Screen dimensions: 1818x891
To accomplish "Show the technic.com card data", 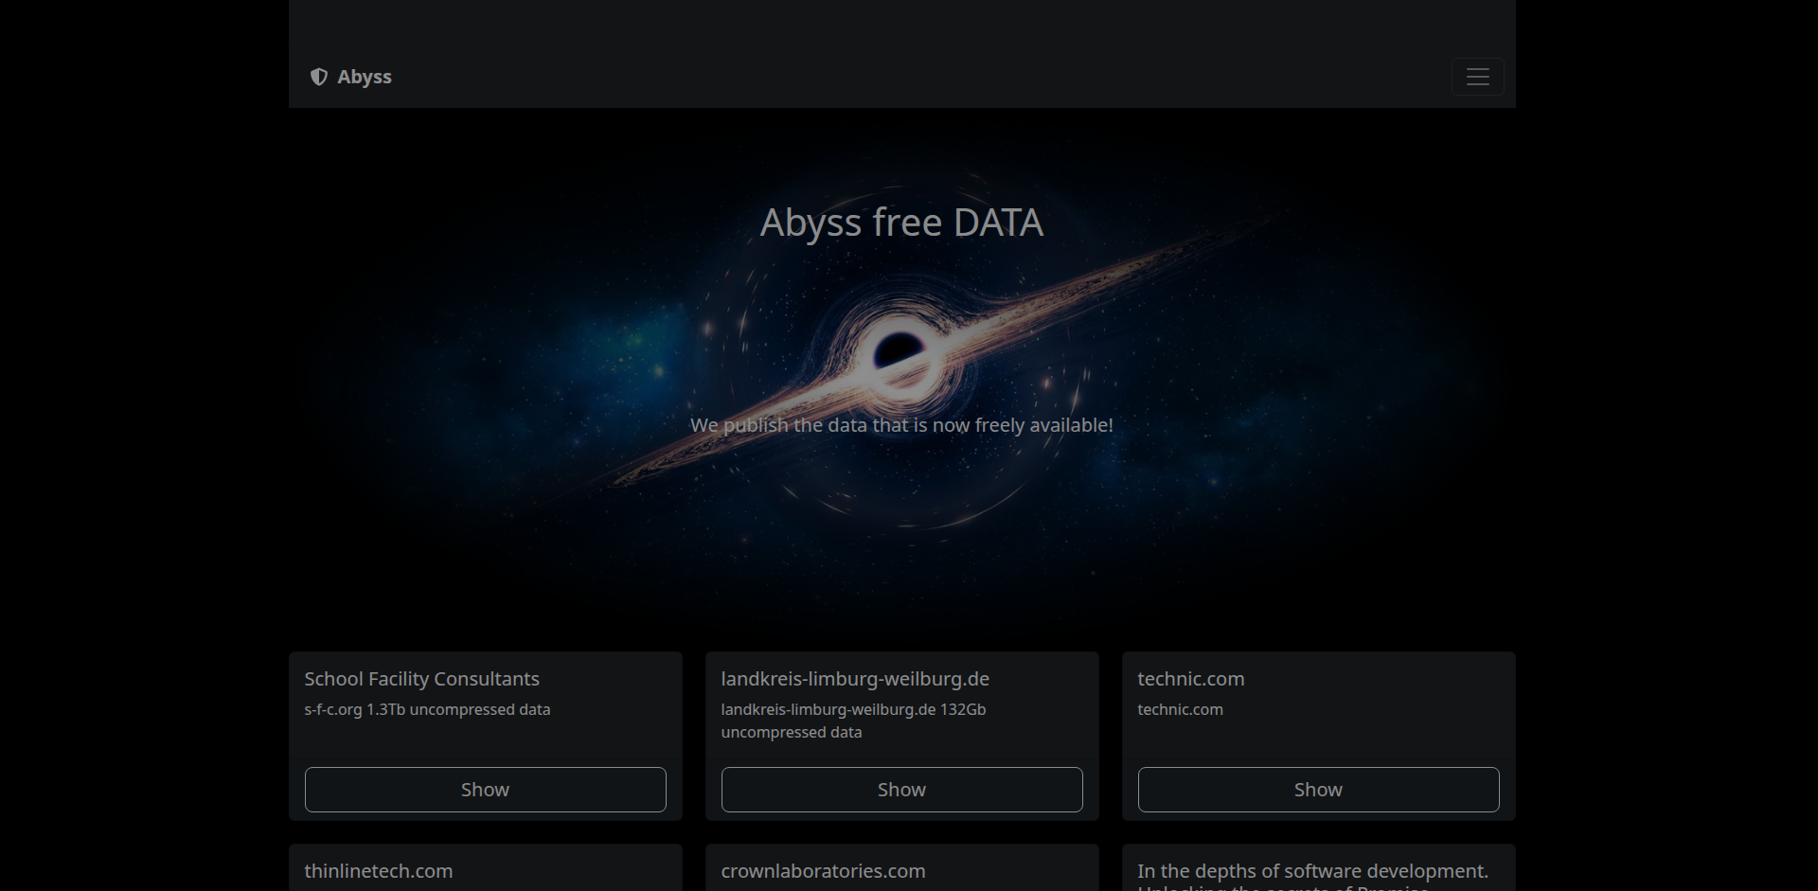I will coord(1318,790).
